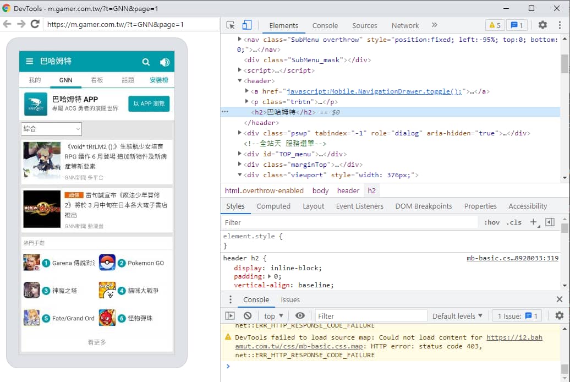The image size is (570, 382).
Task: Click the warnings icon showing 5 warnings
Action: coord(494,25)
